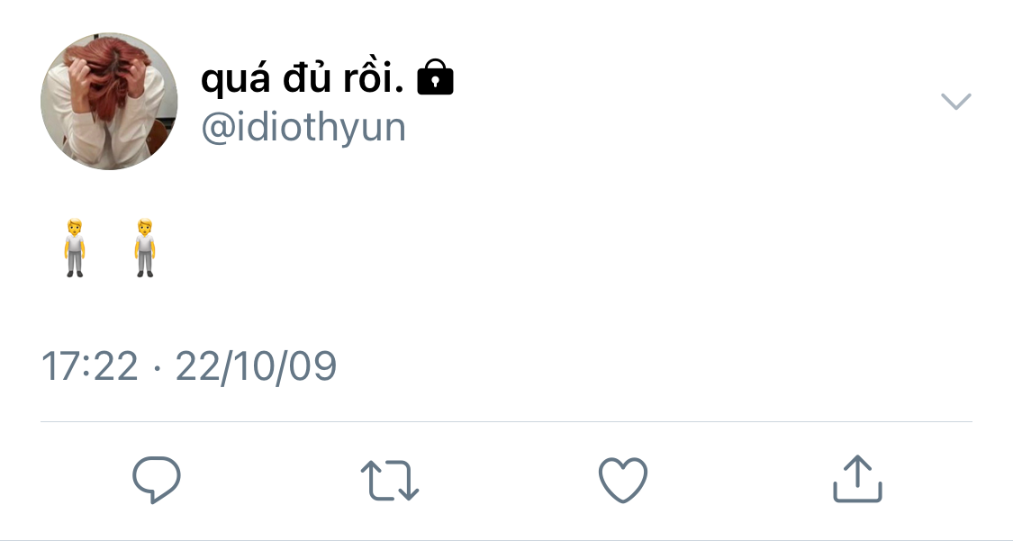Share this tweet through the share button
Image resolution: width=1013 pixels, height=541 pixels.
pos(857,478)
